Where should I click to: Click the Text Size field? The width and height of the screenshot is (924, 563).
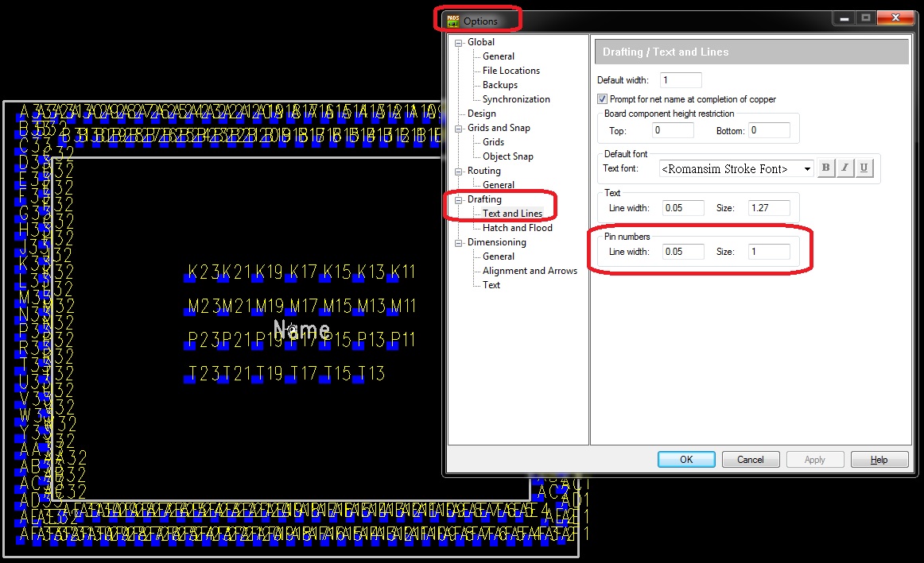(769, 208)
